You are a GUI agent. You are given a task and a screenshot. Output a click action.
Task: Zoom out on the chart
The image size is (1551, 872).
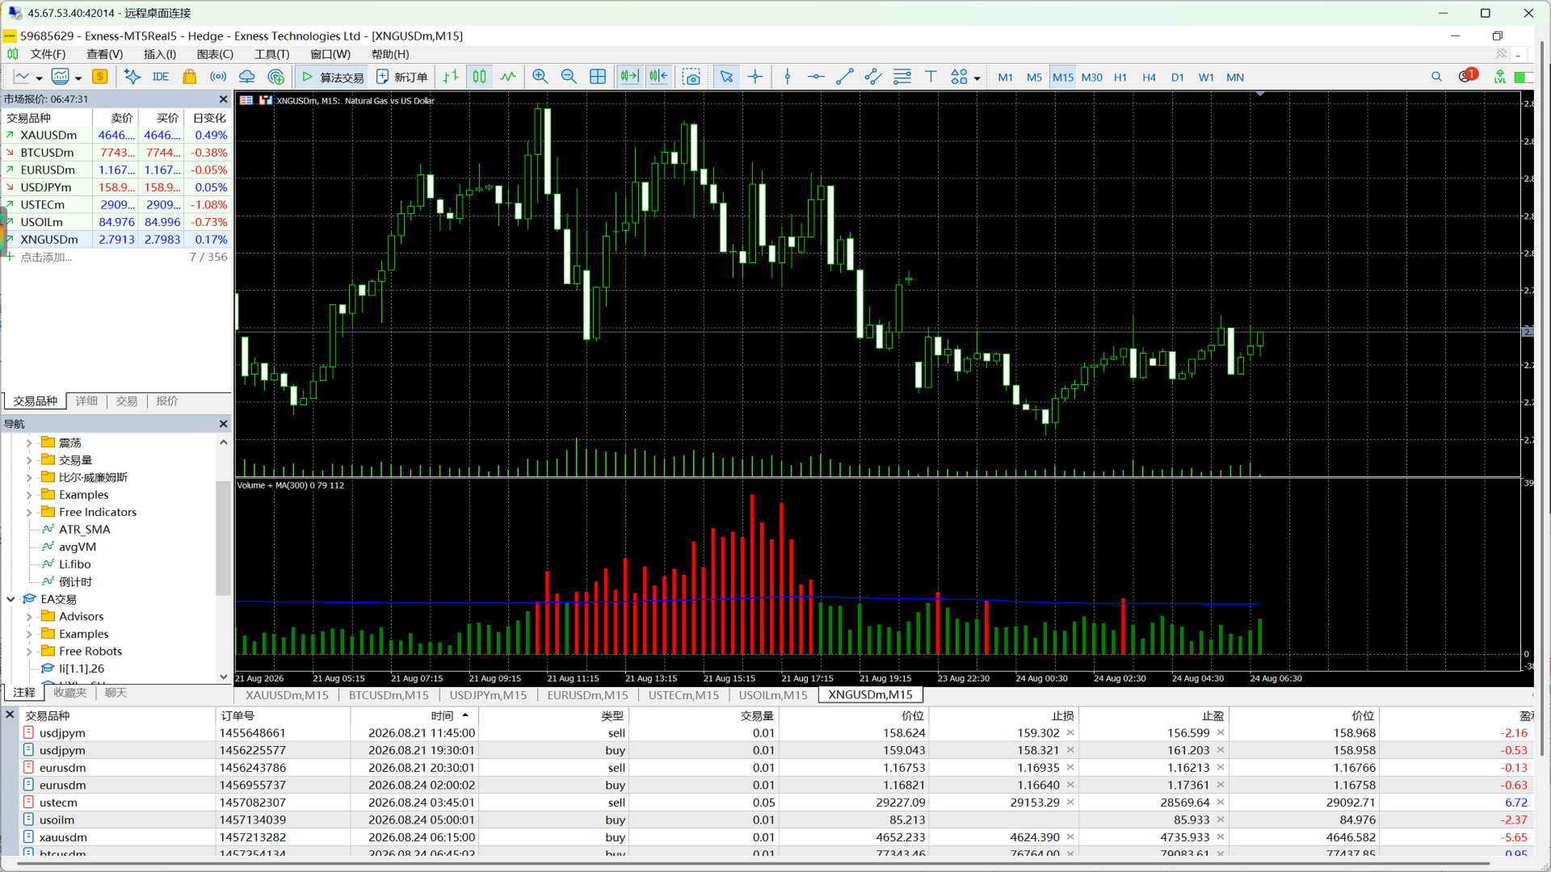tap(569, 78)
